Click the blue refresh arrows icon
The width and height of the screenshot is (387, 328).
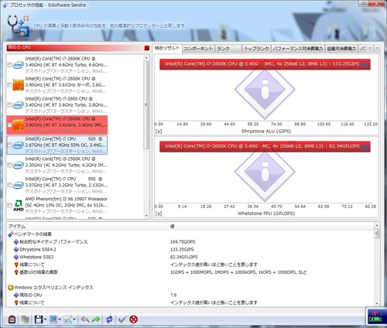pyautogui.click(x=109, y=319)
